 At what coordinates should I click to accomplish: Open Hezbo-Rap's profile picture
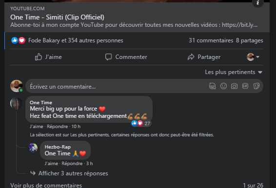pyautogui.click(x=33, y=148)
